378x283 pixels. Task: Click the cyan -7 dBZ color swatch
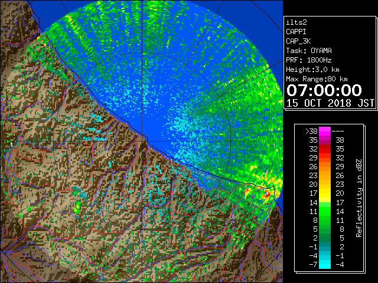325,265
